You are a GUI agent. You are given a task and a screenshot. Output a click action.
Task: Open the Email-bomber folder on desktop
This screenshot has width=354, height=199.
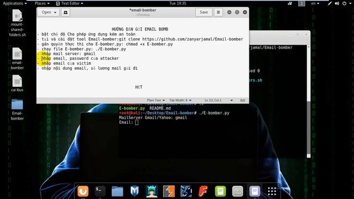click(x=17, y=109)
